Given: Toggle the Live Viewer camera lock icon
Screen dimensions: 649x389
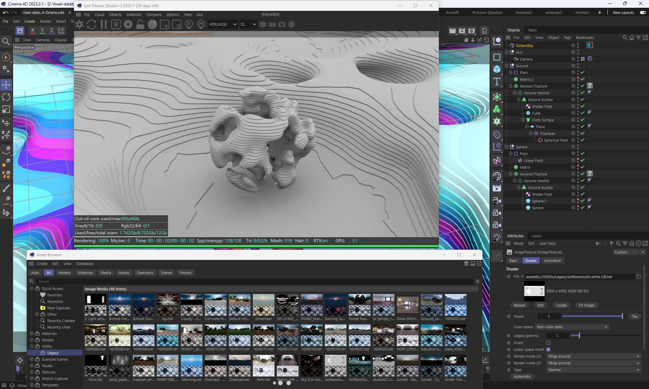Looking at the screenshot, I should 140,24.
